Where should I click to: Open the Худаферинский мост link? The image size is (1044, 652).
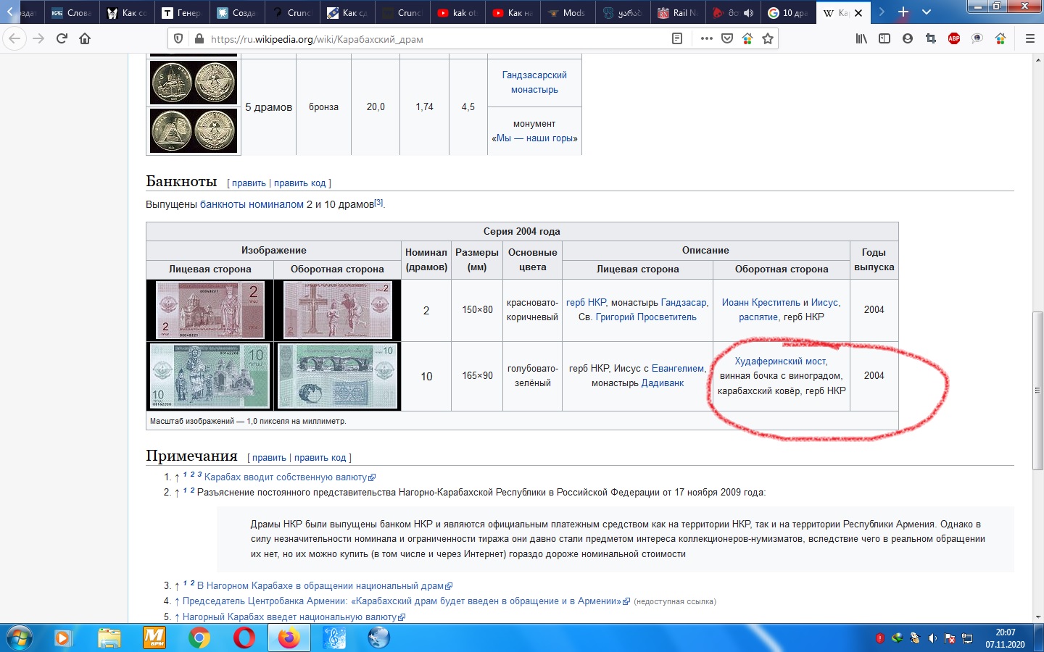[780, 361]
